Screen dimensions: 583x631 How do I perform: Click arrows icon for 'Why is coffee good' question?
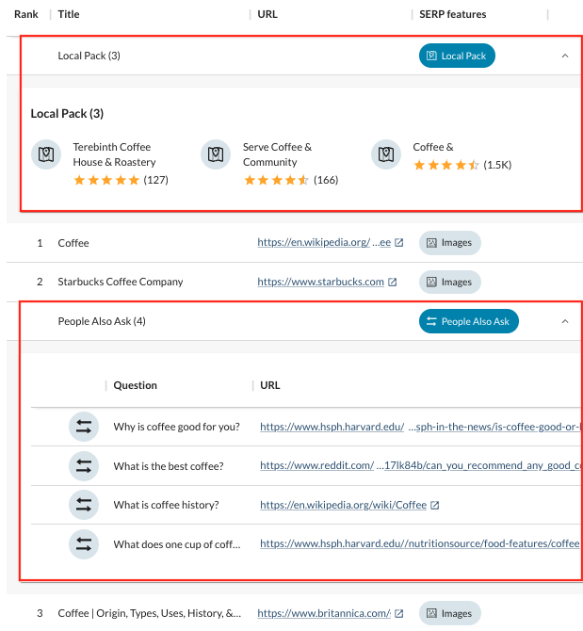pos(84,427)
